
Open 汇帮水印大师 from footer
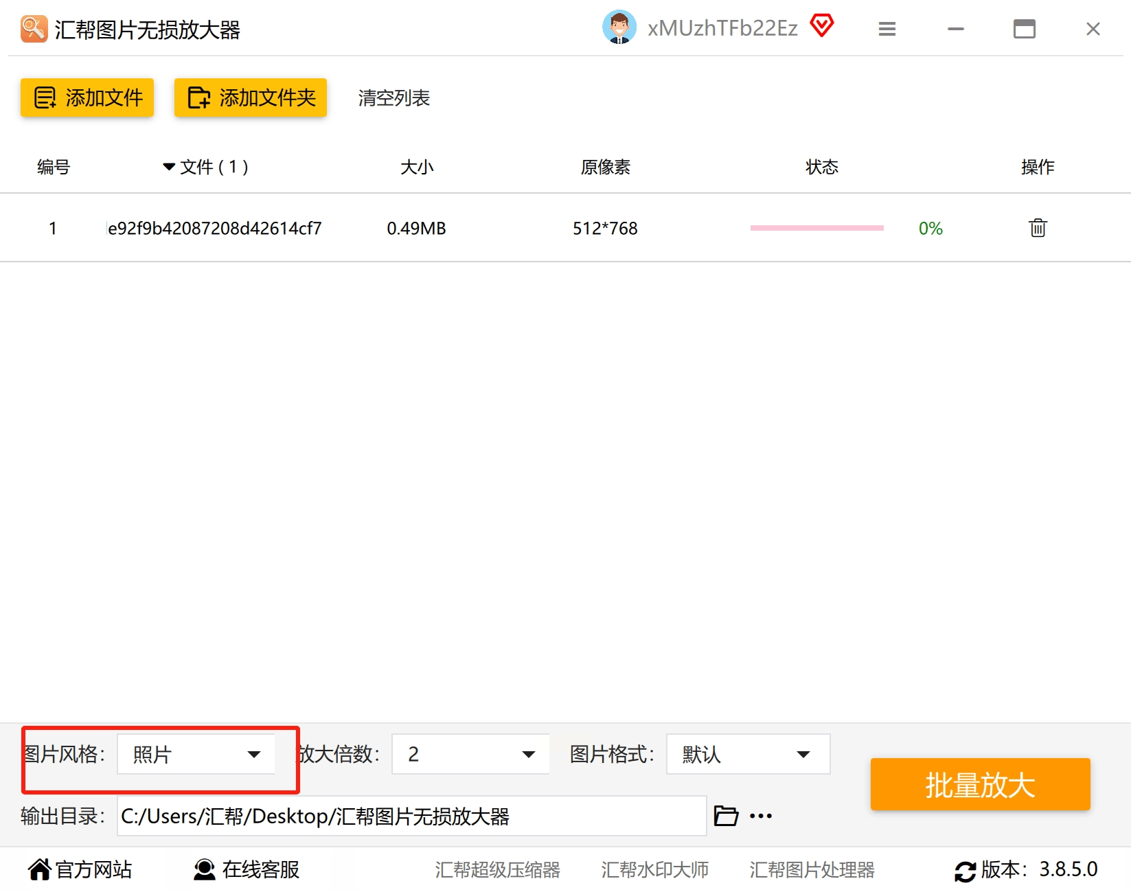pos(654,869)
